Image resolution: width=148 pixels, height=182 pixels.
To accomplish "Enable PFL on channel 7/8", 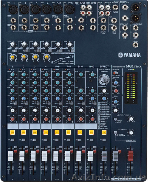I will (x=69, y=140).
